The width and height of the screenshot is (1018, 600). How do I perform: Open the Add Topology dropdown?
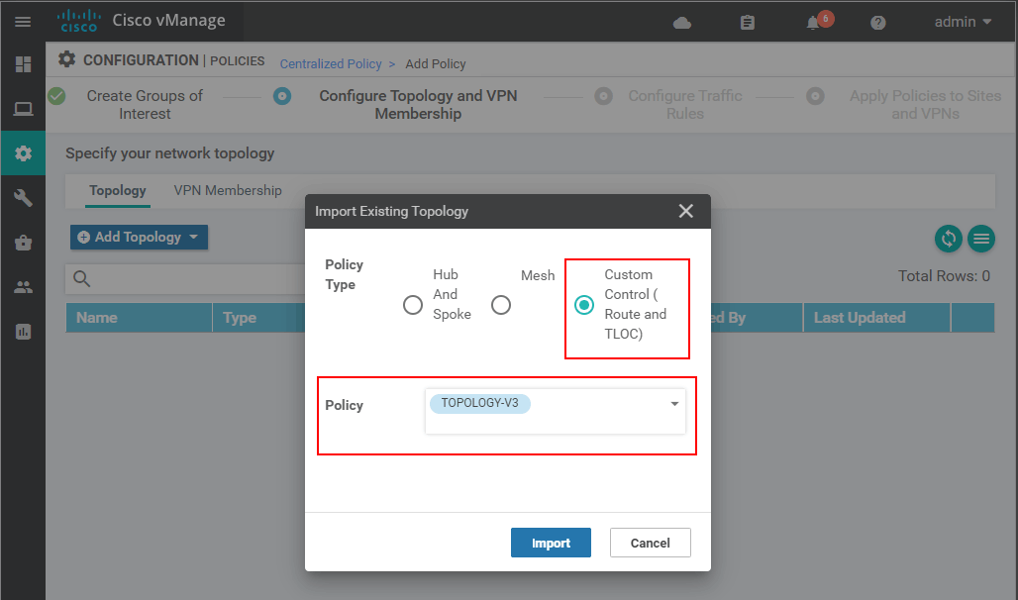pyautogui.click(x=139, y=237)
